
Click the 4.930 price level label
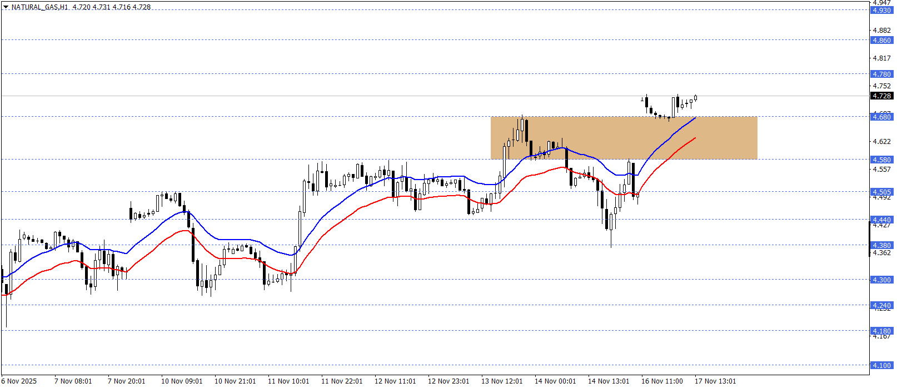point(881,11)
